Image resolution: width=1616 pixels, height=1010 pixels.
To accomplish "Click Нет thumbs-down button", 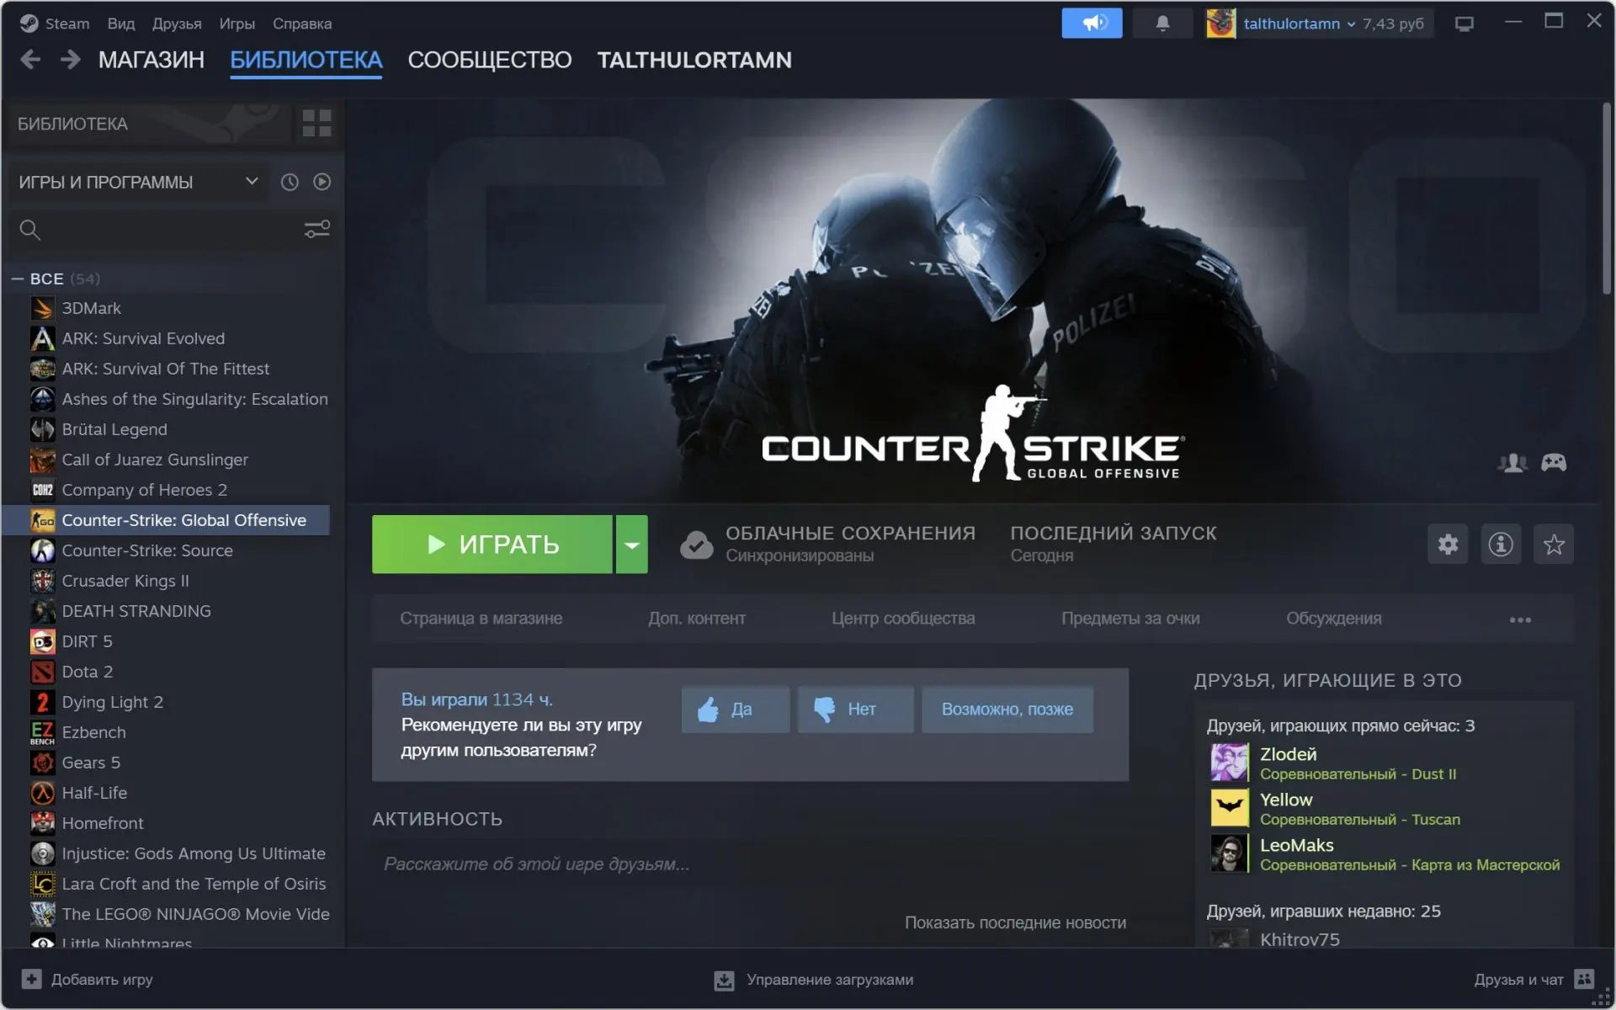I will pyautogui.click(x=856, y=710).
